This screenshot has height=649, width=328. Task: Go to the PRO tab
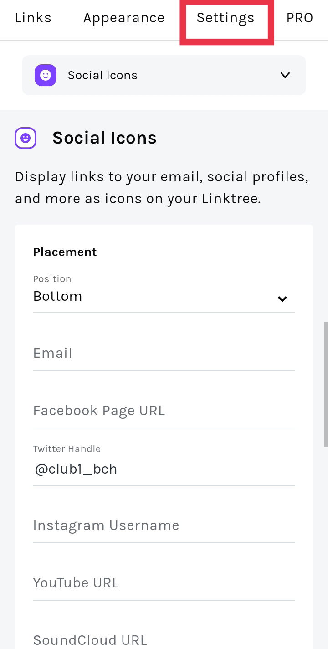pyautogui.click(x=300, y=18)
